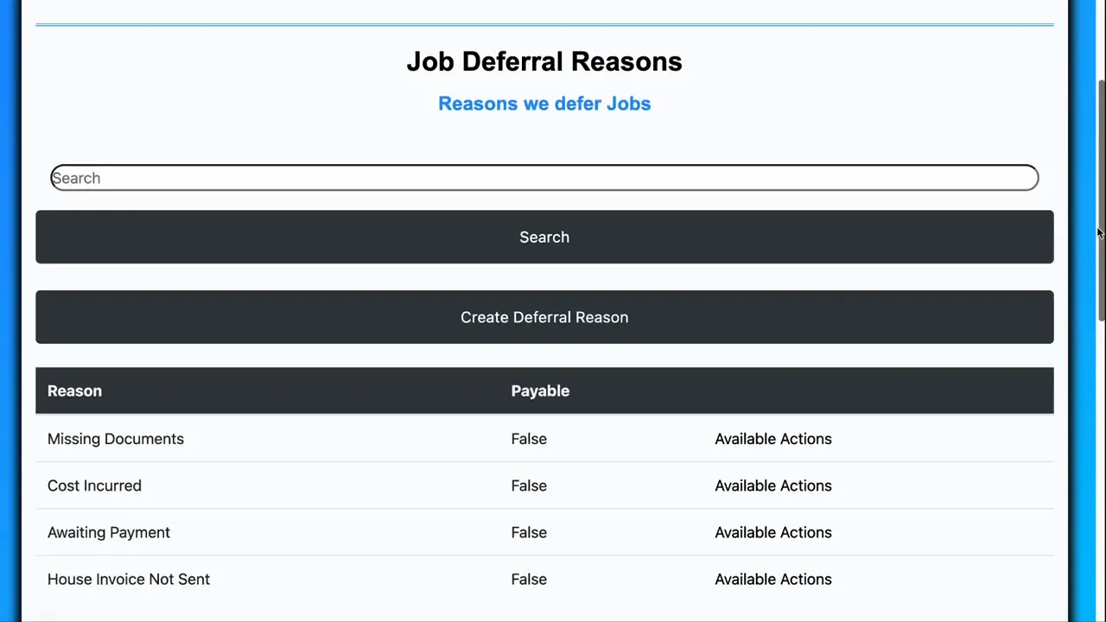
Task: Open Available Actions for Cost Incurred
Action: (772, 486)
